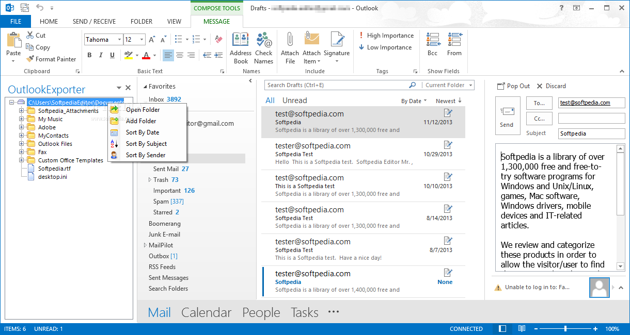The width and height of the screenshot is (630, 335).
Task: Select the Softpedia.rtf file
Action: [x=54, y=169]
